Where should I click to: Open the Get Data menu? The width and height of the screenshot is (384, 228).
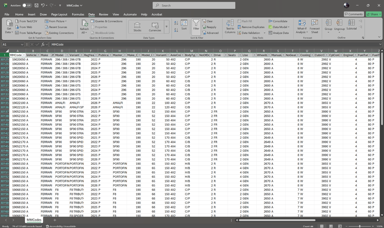(9, 27)
